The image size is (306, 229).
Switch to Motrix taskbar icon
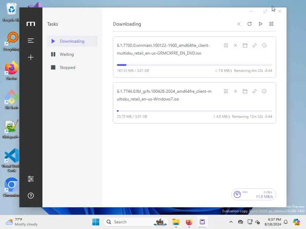[x=202, y=222]
